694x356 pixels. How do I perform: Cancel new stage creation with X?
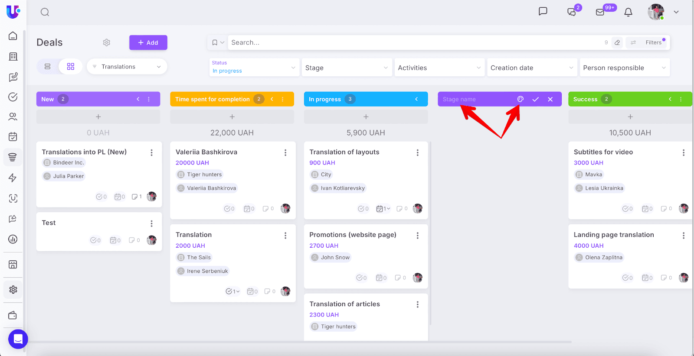(550, 99)
